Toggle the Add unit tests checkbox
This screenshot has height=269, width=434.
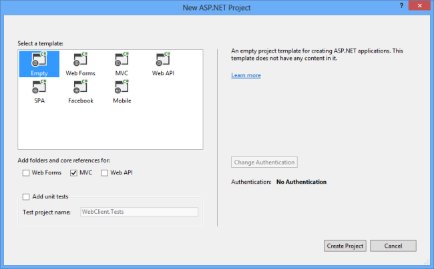(26, 196)
